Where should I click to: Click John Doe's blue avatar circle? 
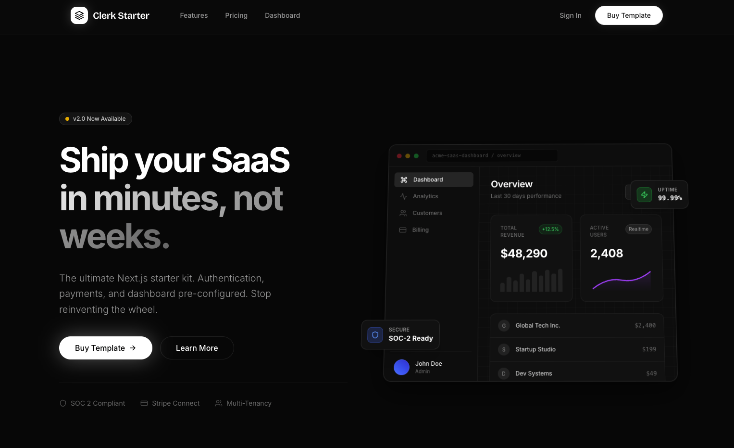pyautogui.click(x=401, y=367)
